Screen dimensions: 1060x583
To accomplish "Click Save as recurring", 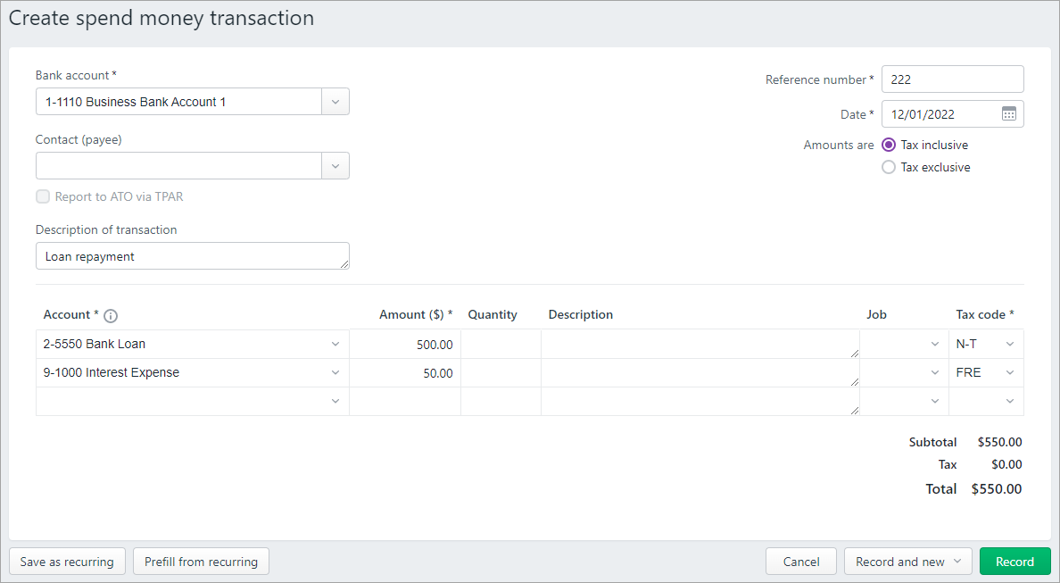I will 67,561.
